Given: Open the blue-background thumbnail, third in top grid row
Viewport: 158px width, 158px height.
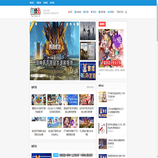Looking at the screenshot, I should click(x=71, y=100).
